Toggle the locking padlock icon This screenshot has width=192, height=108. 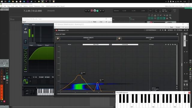point(167,18)
